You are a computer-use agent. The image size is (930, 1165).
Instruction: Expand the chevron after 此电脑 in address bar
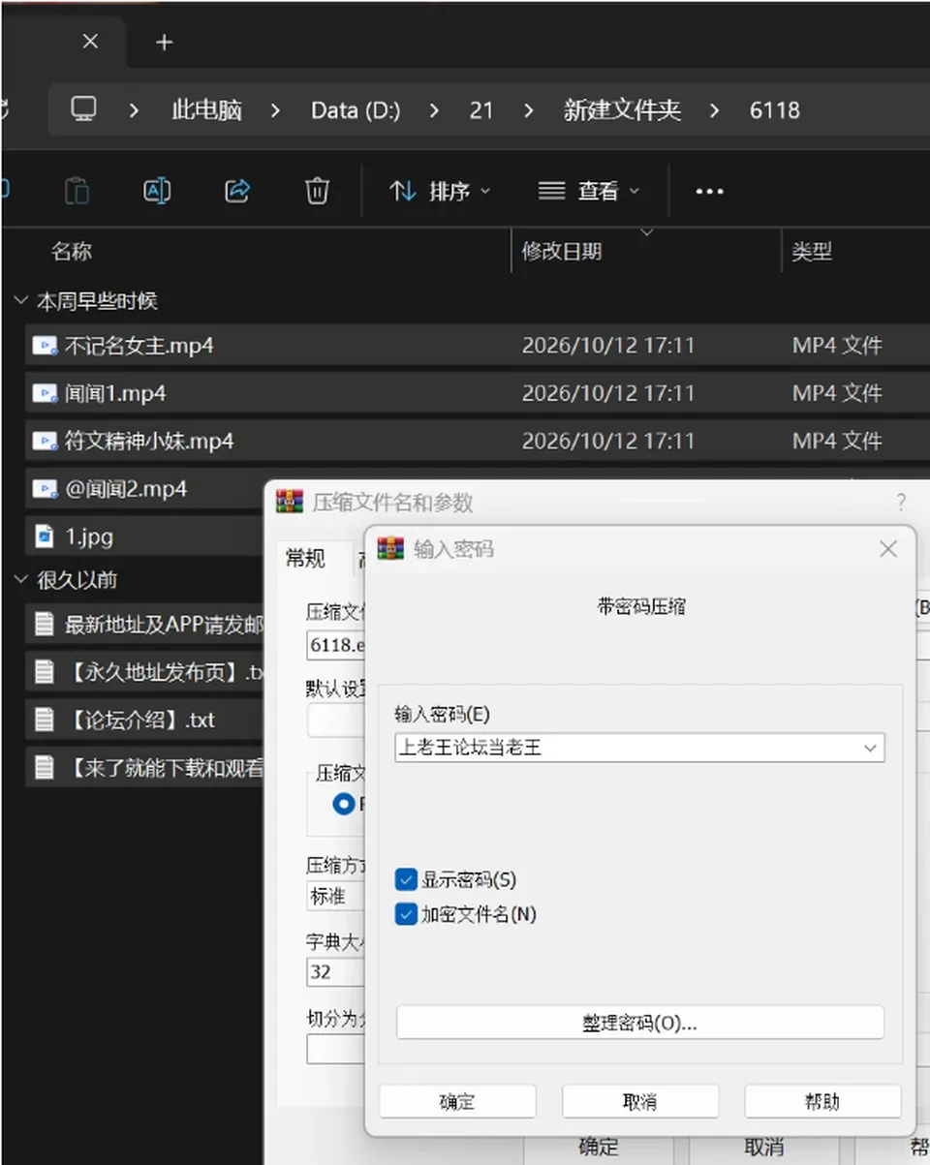pyautogui.click(x=276, y=110)
